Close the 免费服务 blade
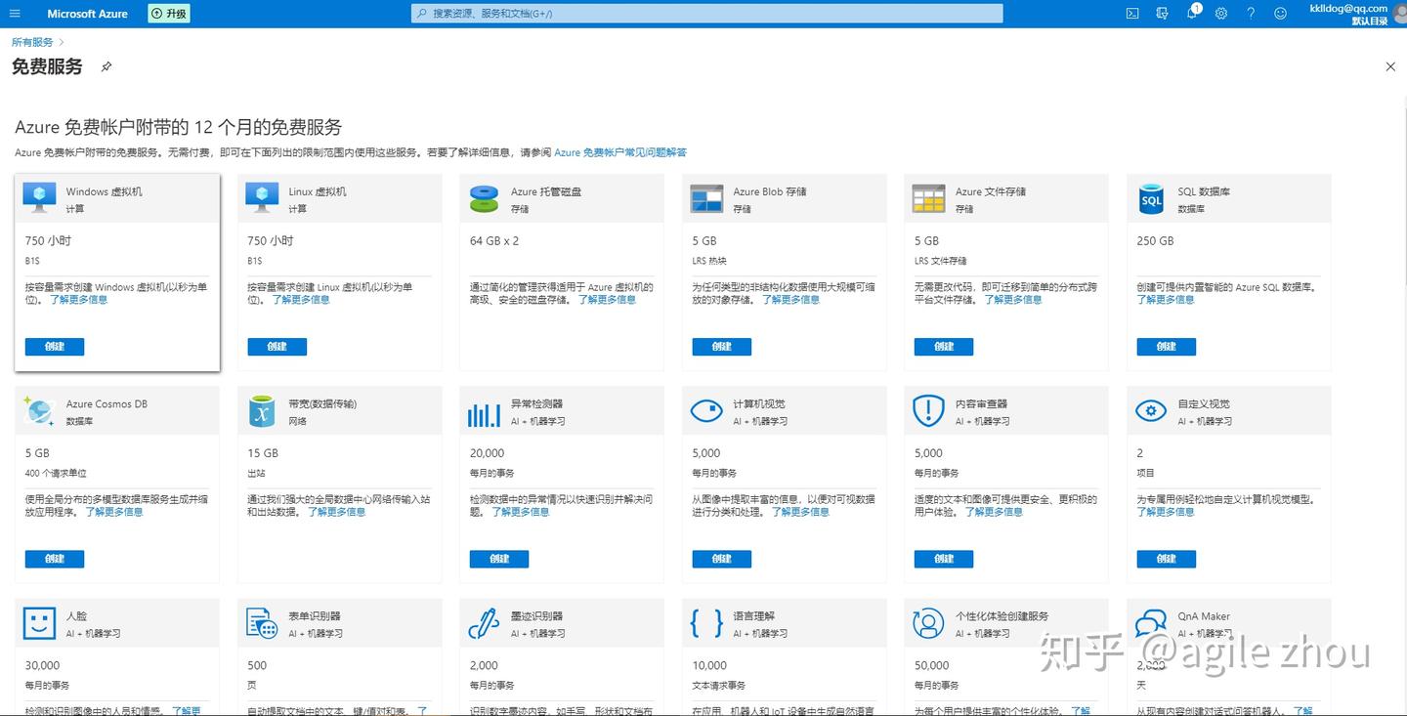 (x=1390, y=66)
